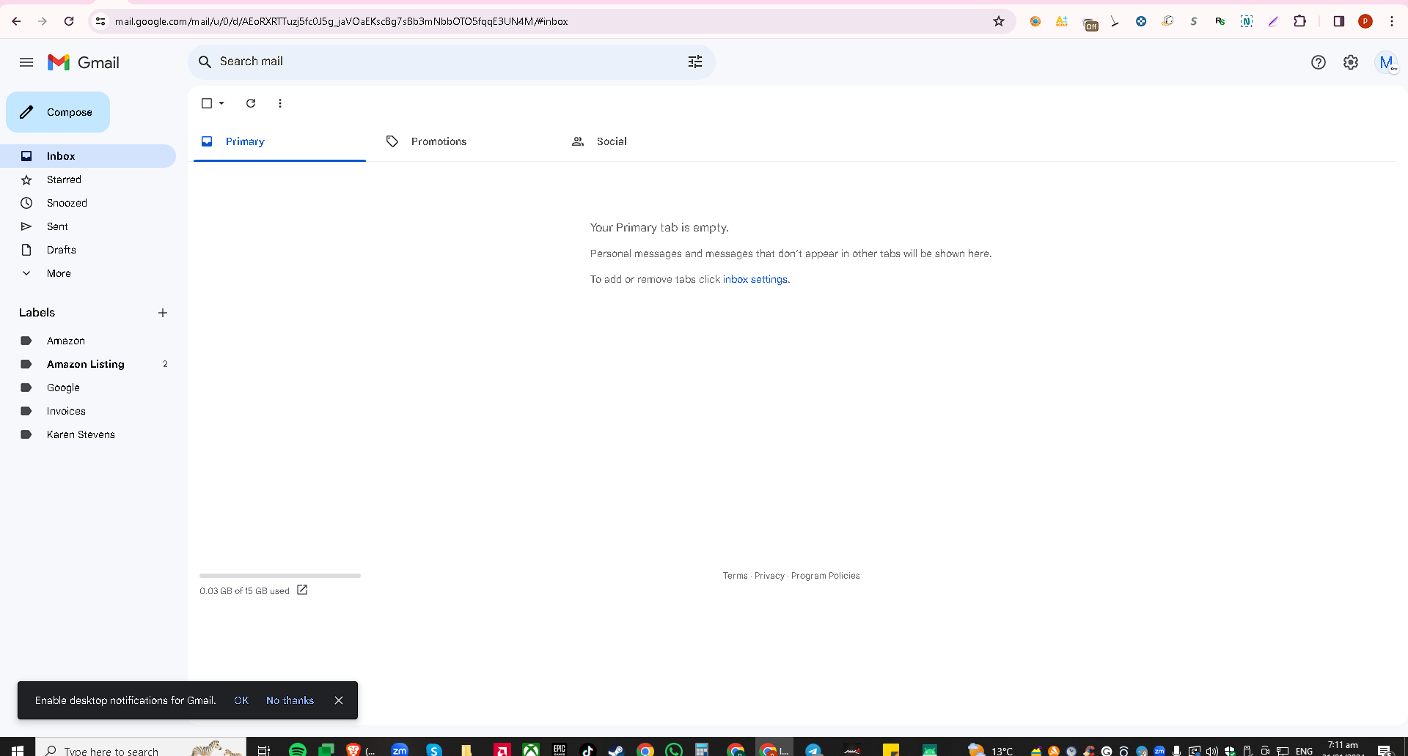1408x756 pixels.
Task: Switch to the Social tab
Action: tap(650, 141)
